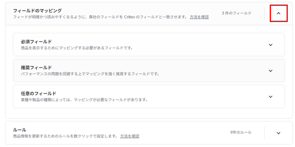Image resolution: width=295 pixels, height=147 pixels.
Task: Click the 推奨フィールド row title
Action: (37, 67)
